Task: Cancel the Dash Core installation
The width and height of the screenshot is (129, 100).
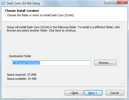Action: coord(115,93)
